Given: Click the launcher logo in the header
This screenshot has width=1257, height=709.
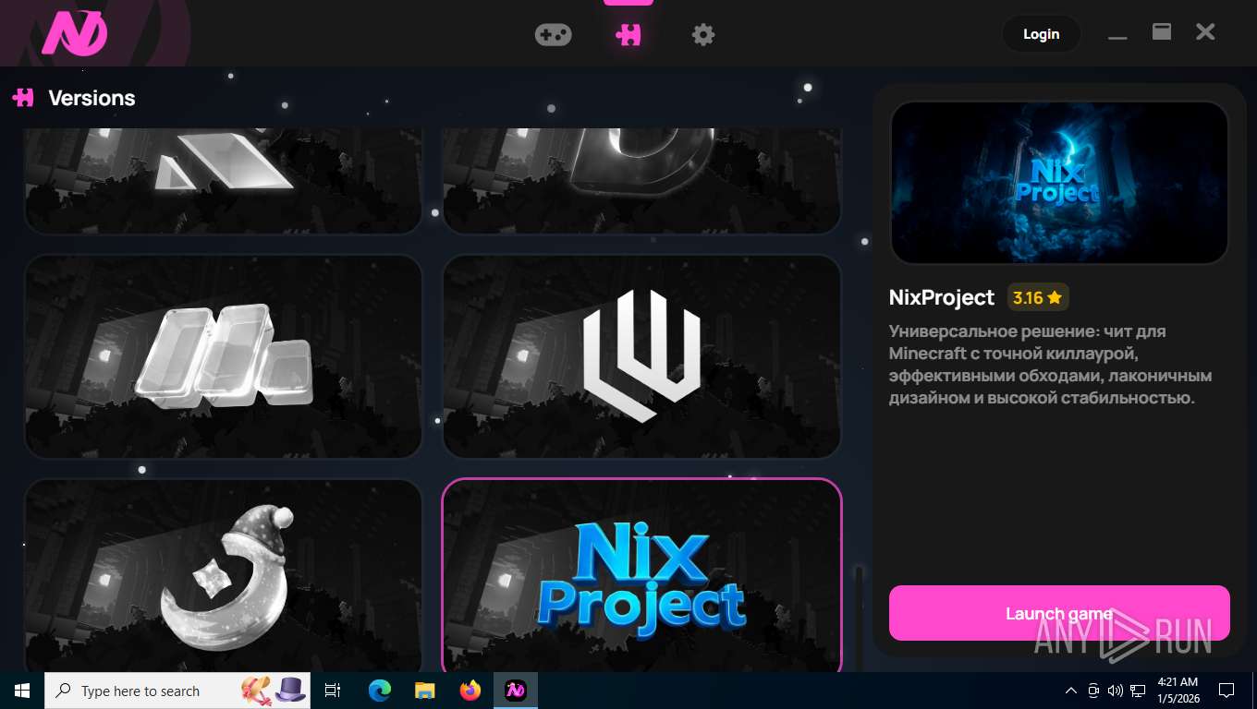Looking at the screenshot, I should tap(74, 34).
